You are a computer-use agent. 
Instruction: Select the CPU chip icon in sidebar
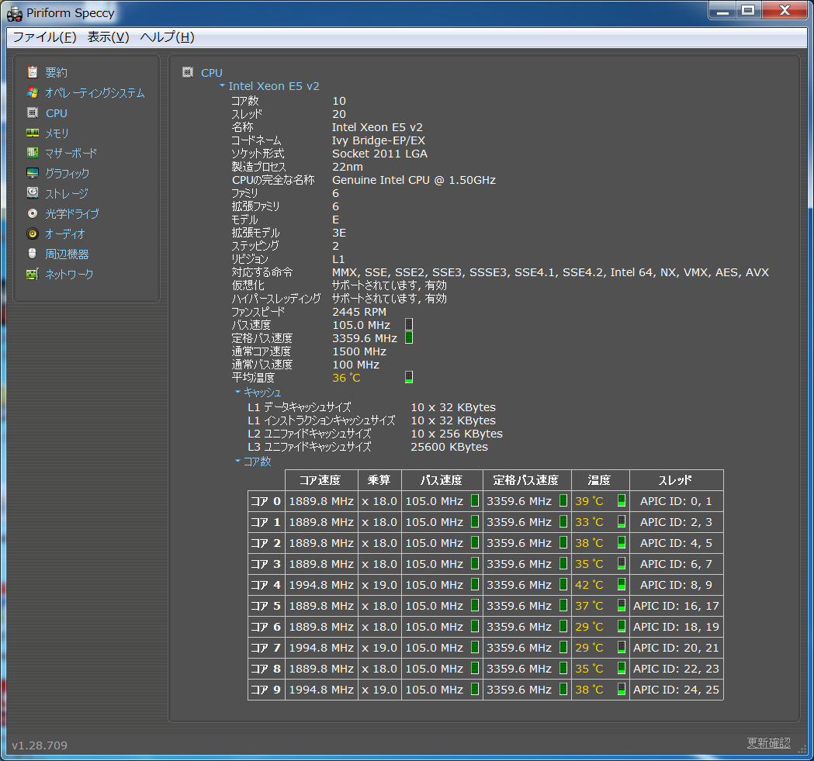click(x=32, y=112)
